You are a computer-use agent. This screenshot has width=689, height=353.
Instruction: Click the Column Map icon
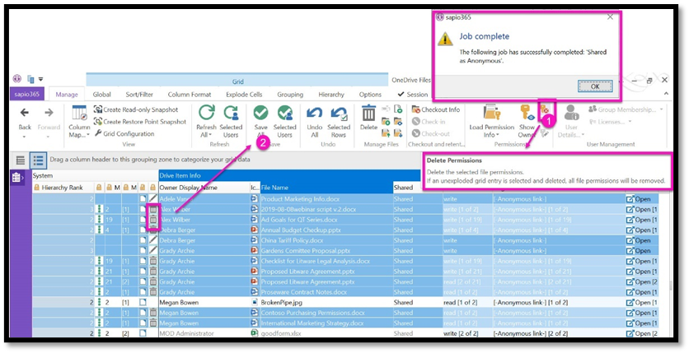coord(79,113)
